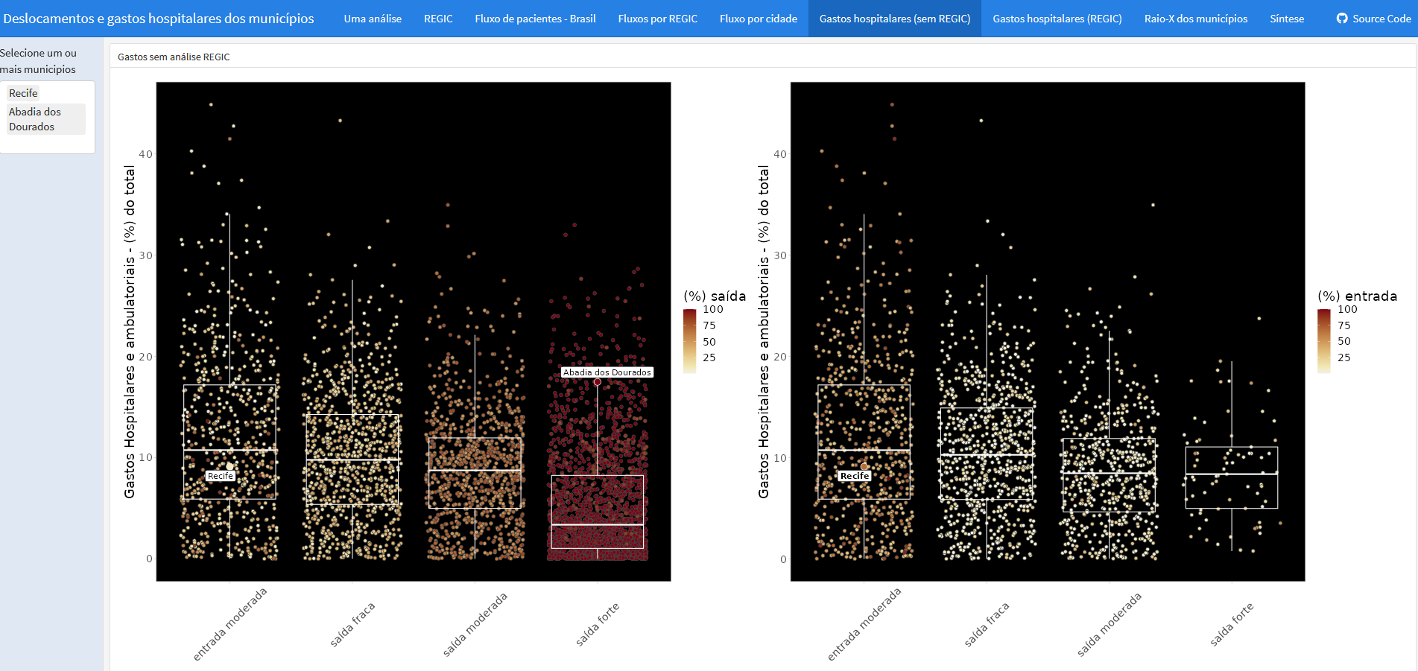
Task: Click the Recife label in left chart
Action: [221, 476]
